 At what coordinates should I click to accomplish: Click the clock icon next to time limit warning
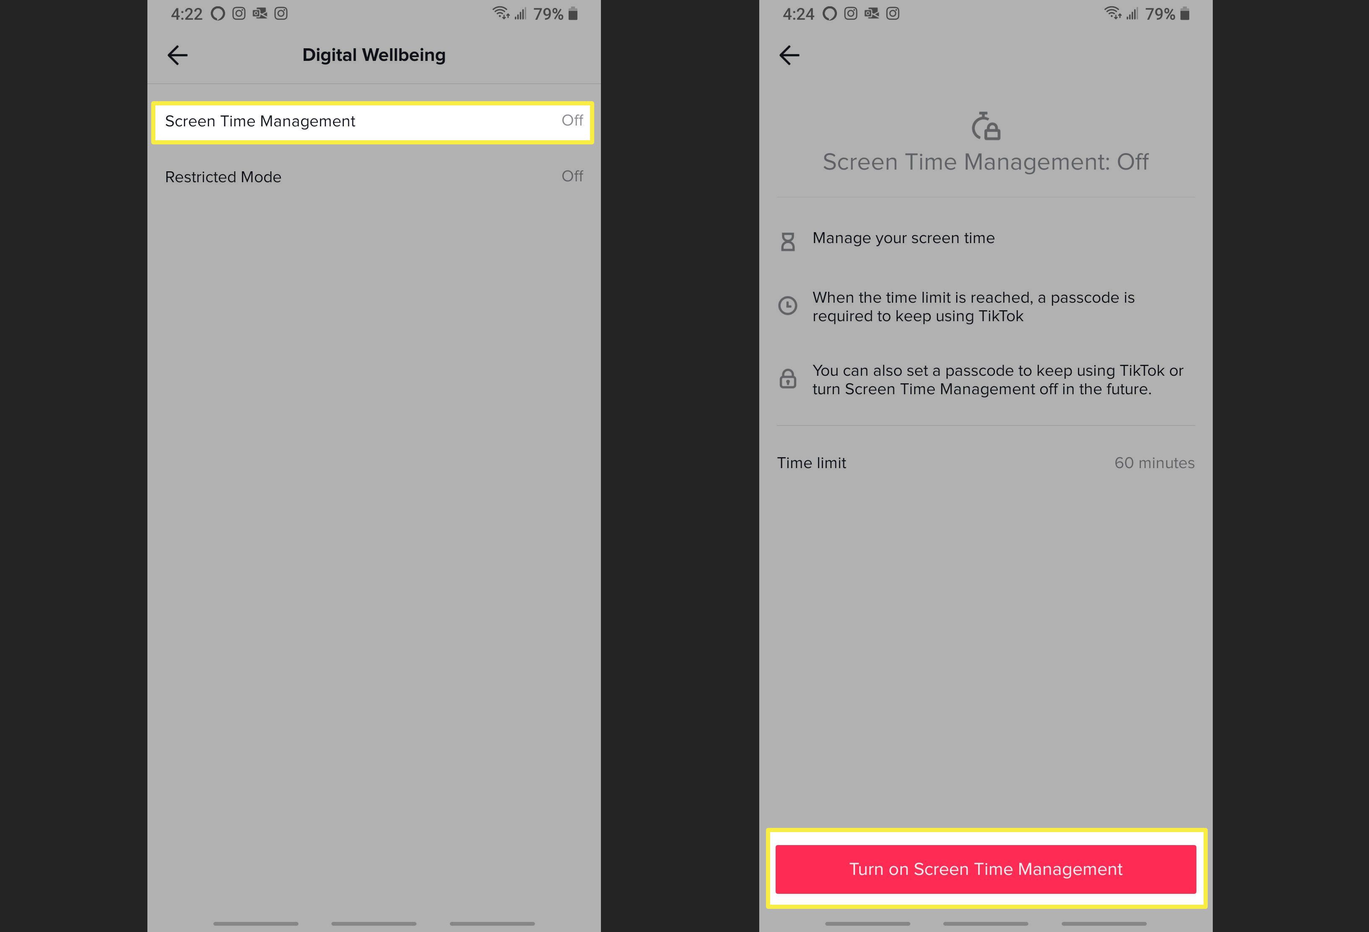coord(787,306)
